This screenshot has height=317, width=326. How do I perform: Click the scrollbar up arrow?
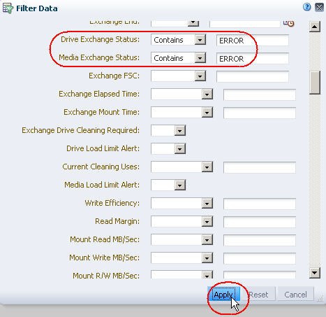click(x=315, y=27)
